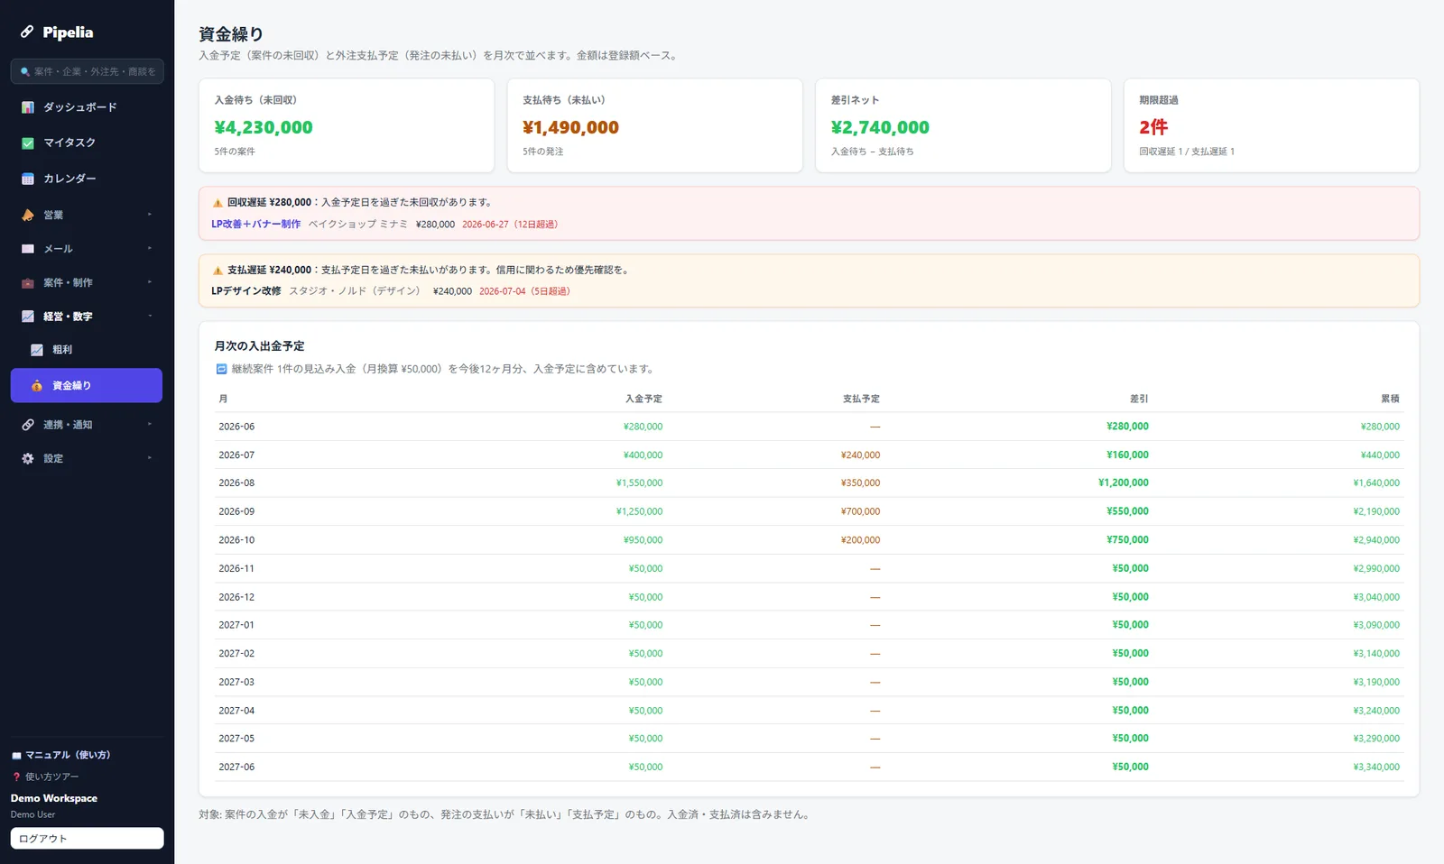The width and height of the screenshot is (1444, 864).
Task: Click the Pipelia link logo icon
Action: coord(27,32)
